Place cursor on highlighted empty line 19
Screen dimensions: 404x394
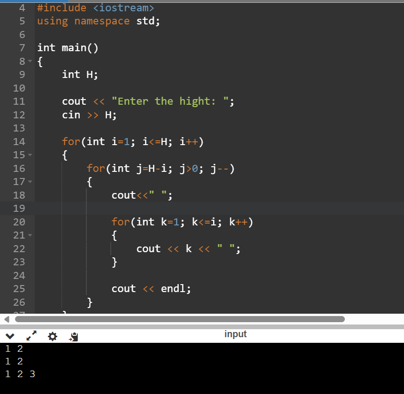tap(141, 208)
